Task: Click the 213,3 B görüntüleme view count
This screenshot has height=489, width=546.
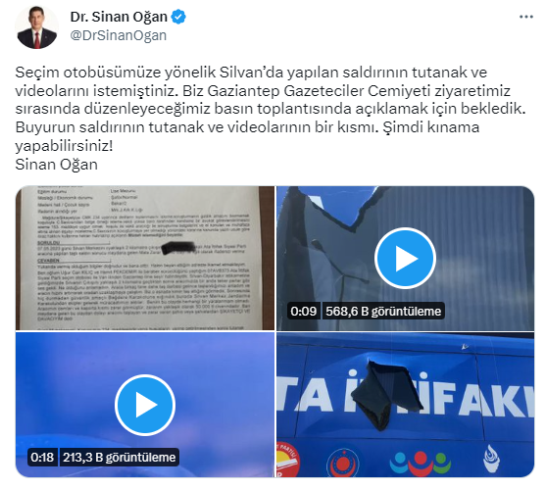Action: point(119,457)
